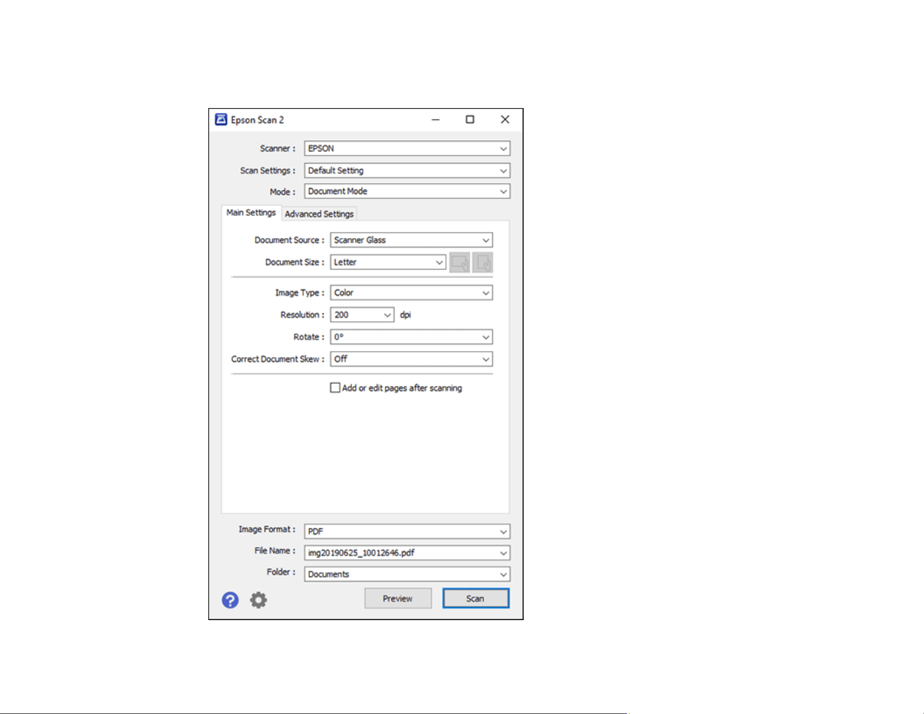Open the Correct Document Skew dropdown
Image resolution: width=924 pixels, height=714 pixels.
point(411,359)
